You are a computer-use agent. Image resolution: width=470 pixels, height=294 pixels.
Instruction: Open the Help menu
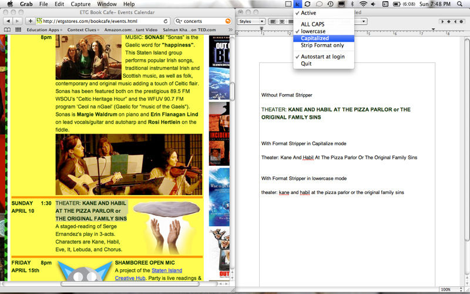click(x=129, y=4)
